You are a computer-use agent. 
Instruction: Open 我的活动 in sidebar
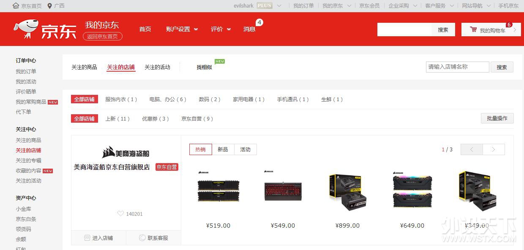[x=26, y=81]
